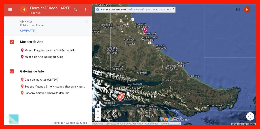Select Museo Fueguino de Arte Nini Bernardello
Screen dimensions: 260x129
pyautogui.click(x=50, y=50)
